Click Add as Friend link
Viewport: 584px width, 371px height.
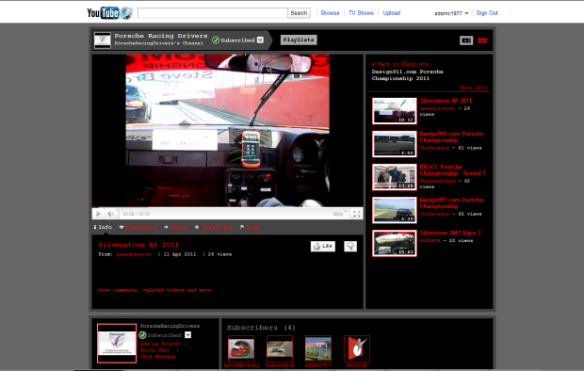(160, 344)
